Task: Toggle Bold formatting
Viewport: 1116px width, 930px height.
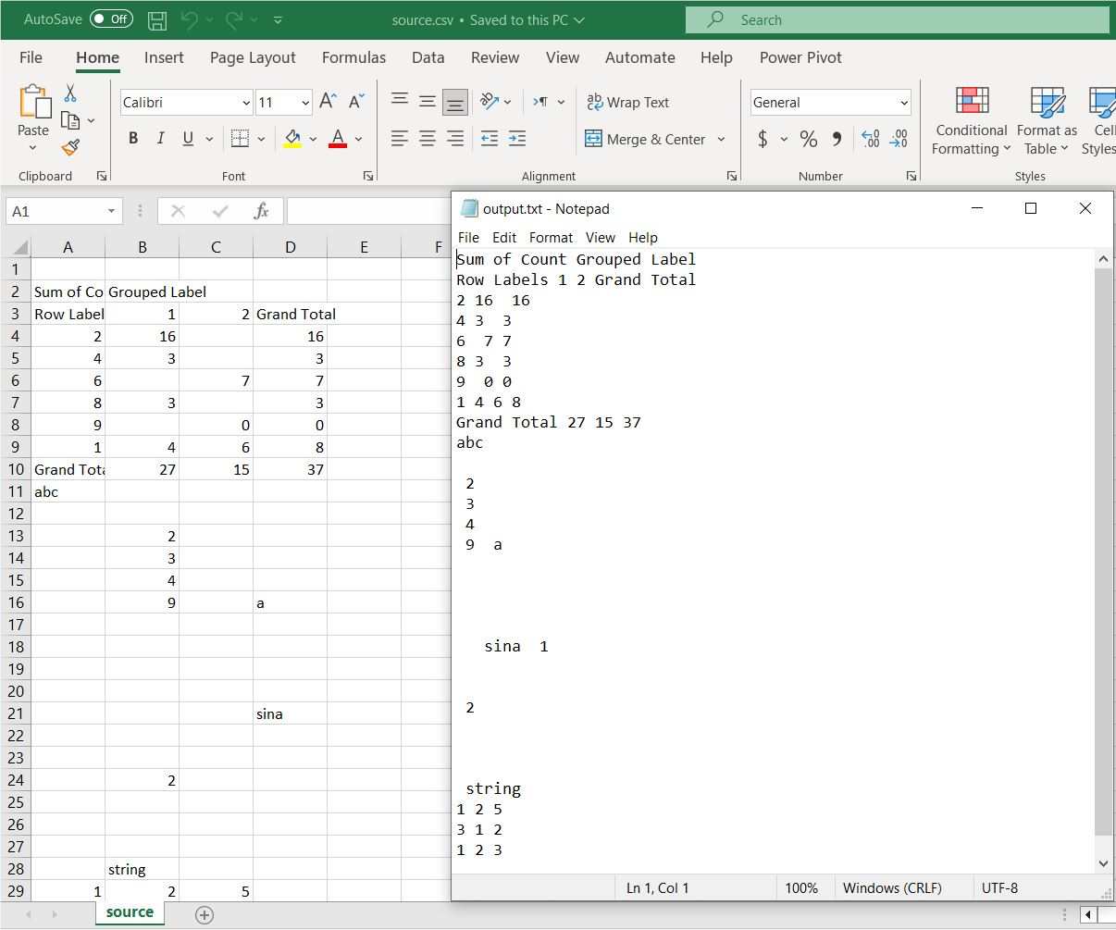Action: 133,139
